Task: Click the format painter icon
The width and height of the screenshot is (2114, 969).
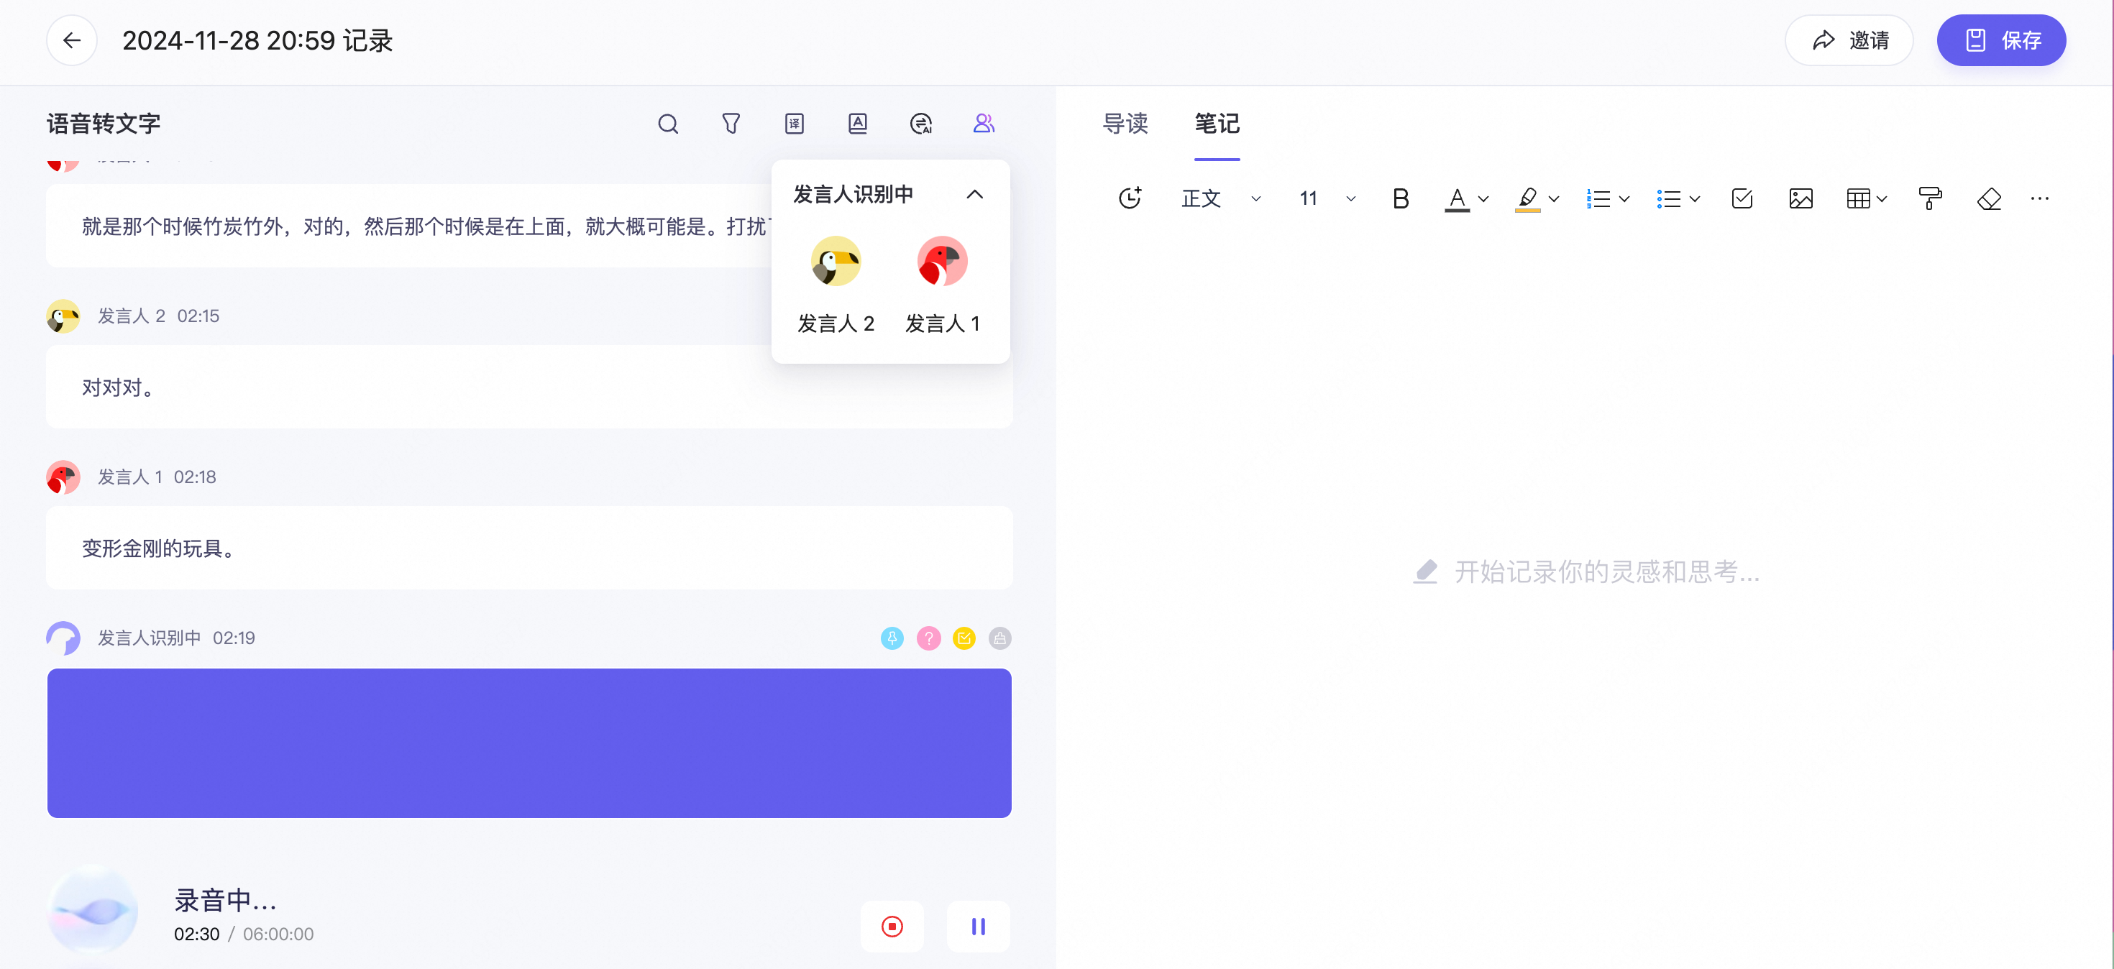Action: [1929, 198]
